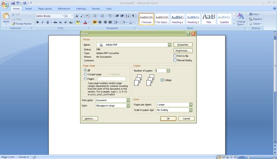The width and height of the screenshot is (277, 159).
Task: Enable Print to file checkbox
Action: point(175,56)
